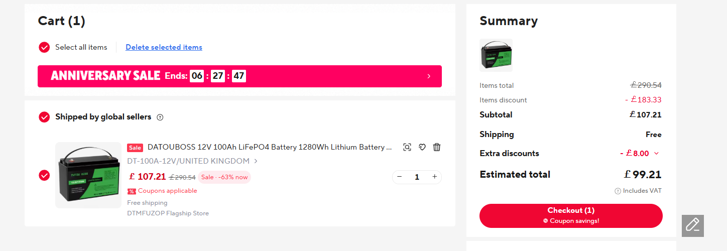Click the red Sale badge on product
The height and width of the screenshot is (251, 727).
click(135, 148)
